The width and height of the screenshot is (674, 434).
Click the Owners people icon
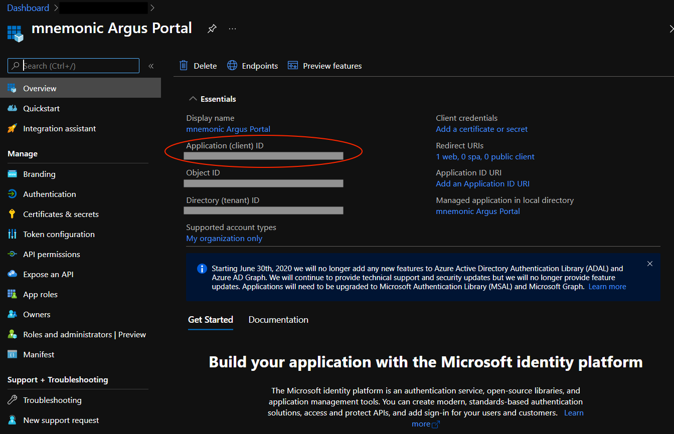point(12,314)
